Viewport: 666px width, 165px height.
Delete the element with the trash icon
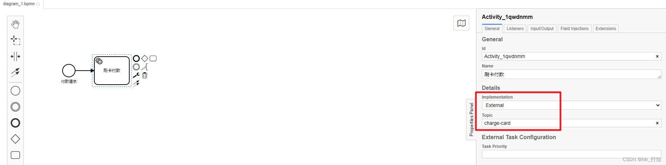tap(145, 75)
